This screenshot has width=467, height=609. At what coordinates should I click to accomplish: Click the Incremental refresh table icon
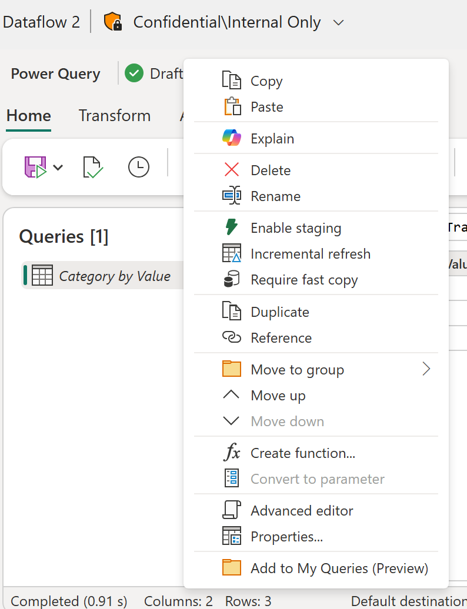[232, 253]
